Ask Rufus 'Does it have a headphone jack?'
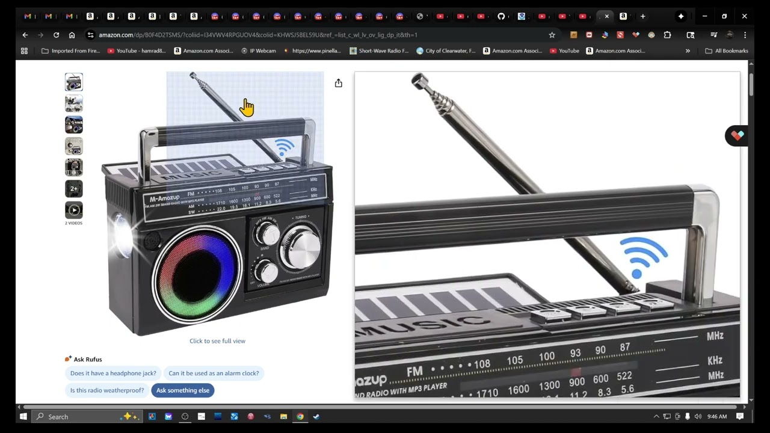This screenshot has height=433, width=770. (x=113, y=373)
